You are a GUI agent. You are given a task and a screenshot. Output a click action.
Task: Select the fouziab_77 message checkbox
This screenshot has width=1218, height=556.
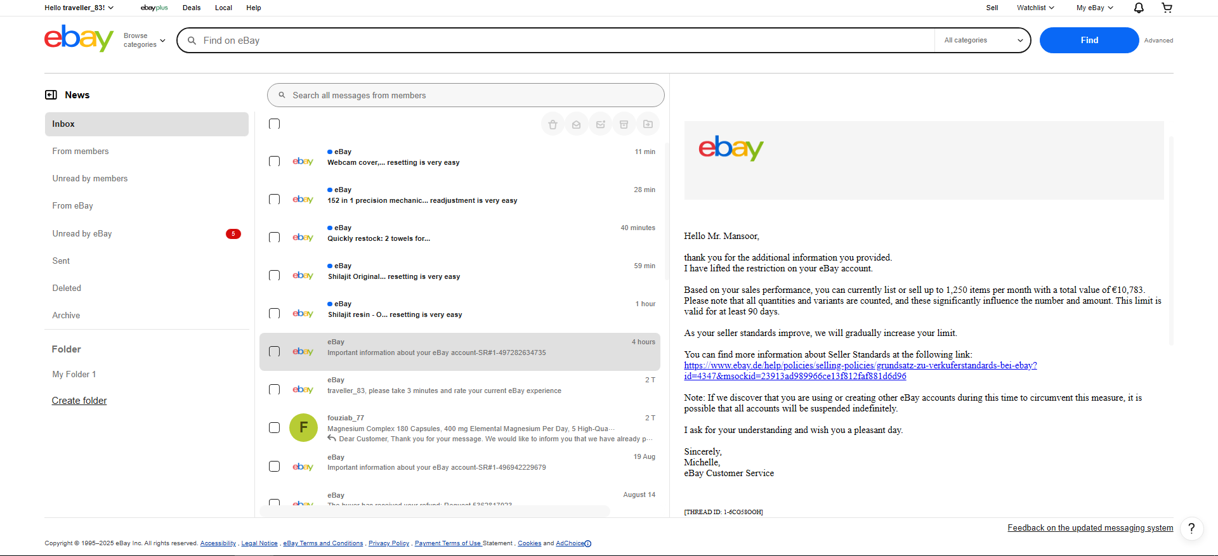click(x=274, y=428)
